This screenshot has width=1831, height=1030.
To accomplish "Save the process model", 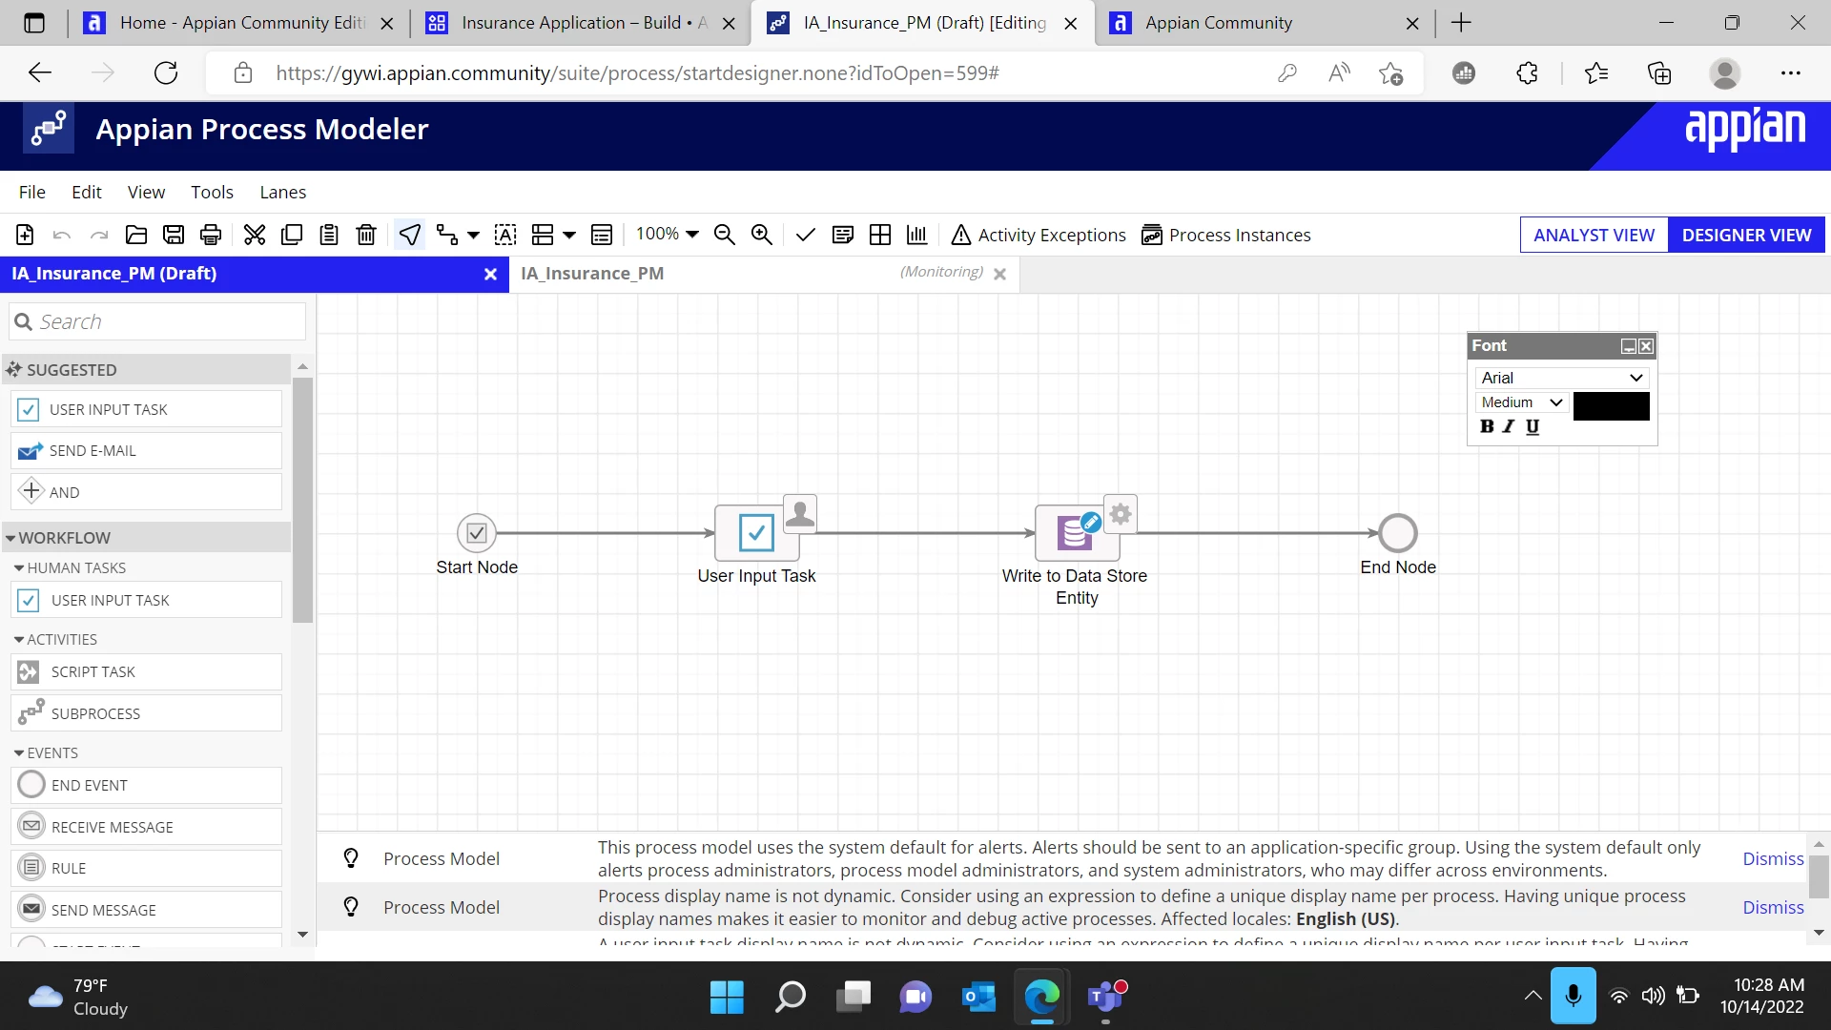I will tap(174, 235).
